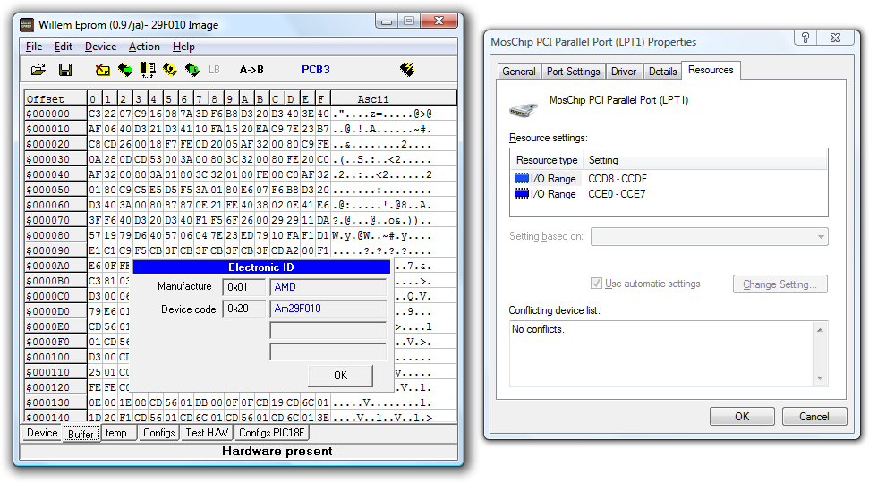Select offset row $000000 in buffer

pos(241,114)
